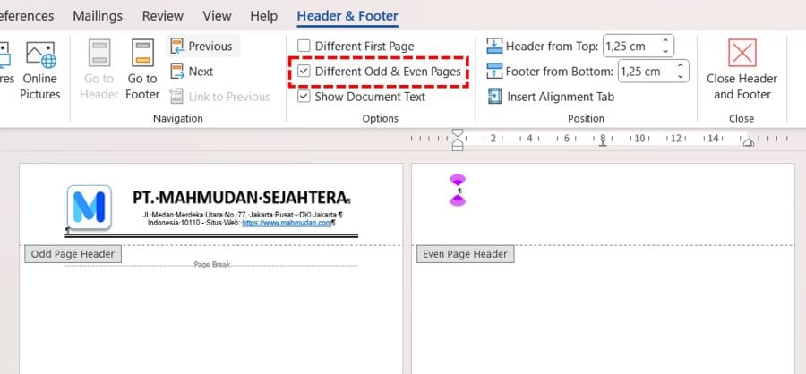Viewport: 806px width, 374px height.
Task: Toggle the Show Document Text checkbox
Action: [x=304, y=97]
